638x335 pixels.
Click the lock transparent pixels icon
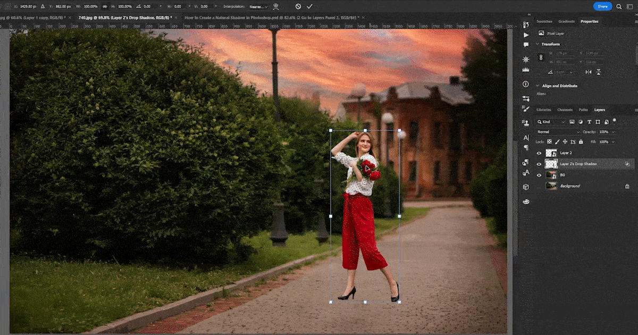tap(549, 142)
